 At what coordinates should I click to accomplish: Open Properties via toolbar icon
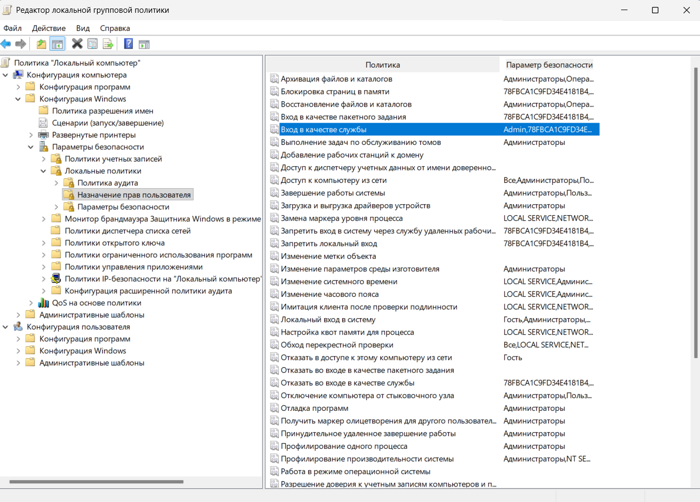click(92, 44)
